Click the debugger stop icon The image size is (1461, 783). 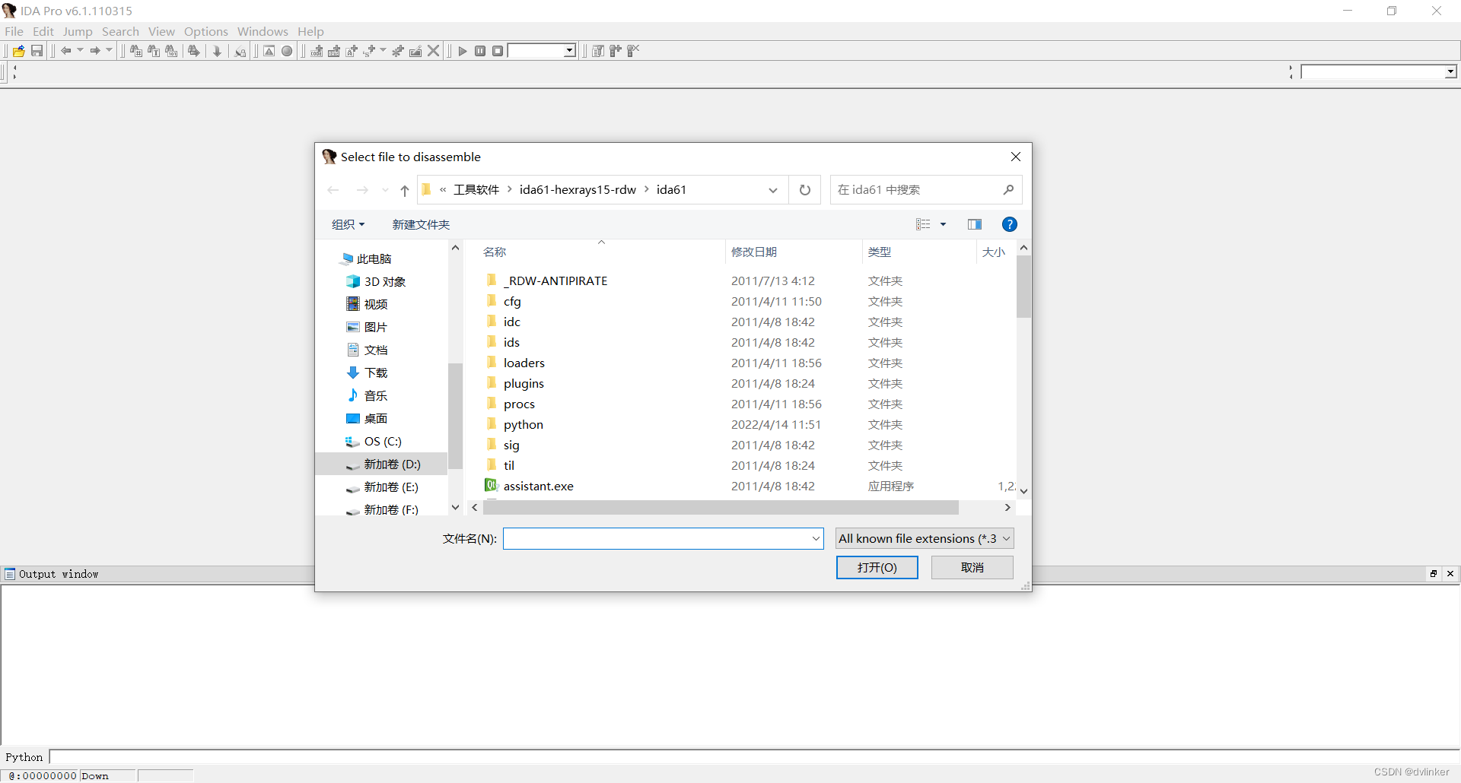tap(498, 51)
